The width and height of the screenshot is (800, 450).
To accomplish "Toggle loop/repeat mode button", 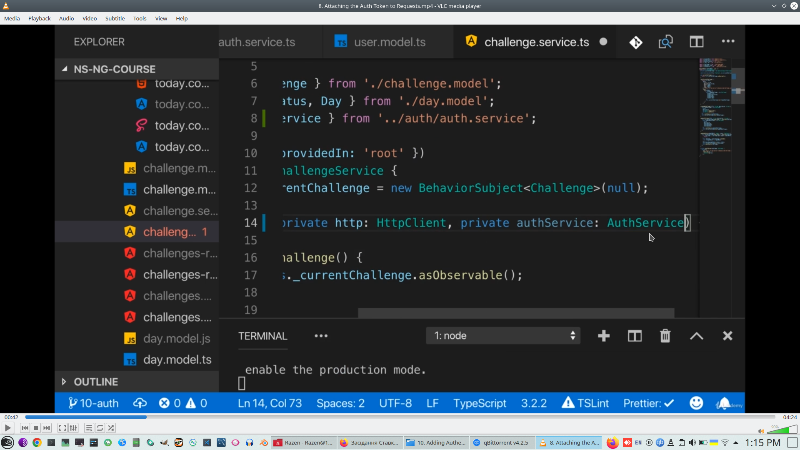I will [x=100, y=428].
